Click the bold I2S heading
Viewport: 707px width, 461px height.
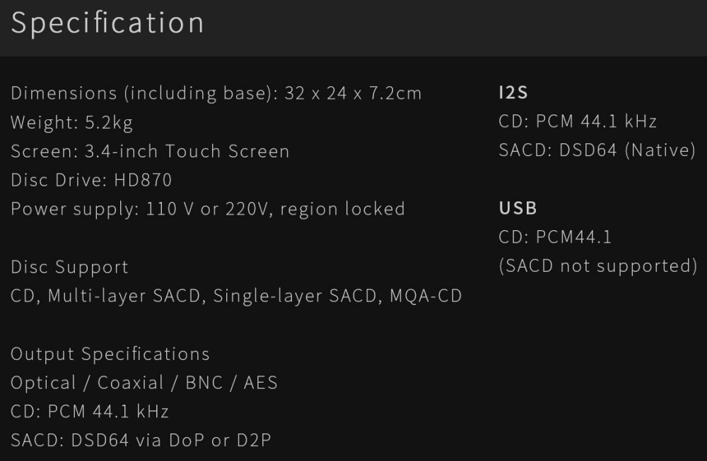513,92
